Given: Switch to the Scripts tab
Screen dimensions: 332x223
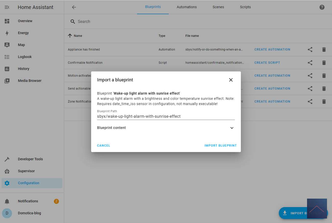Looking at the screenshot, I should 245,7.
